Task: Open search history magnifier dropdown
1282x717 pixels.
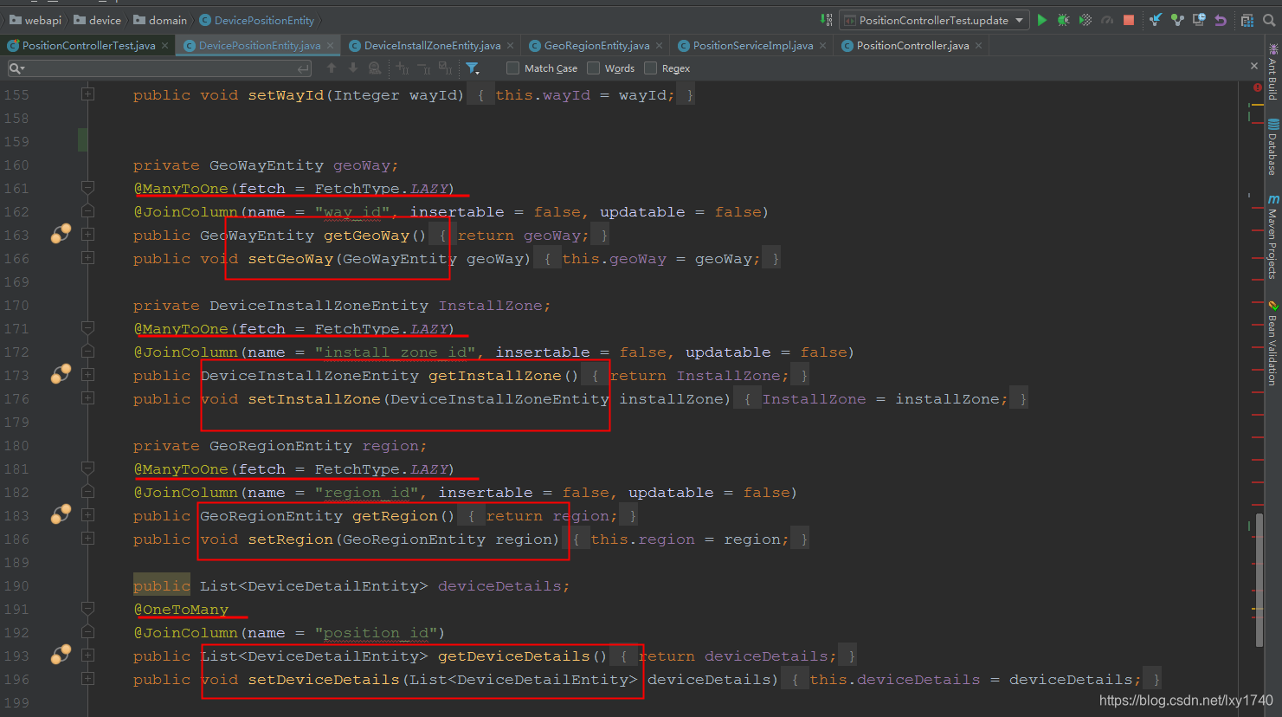Action: tap(16, 68)
